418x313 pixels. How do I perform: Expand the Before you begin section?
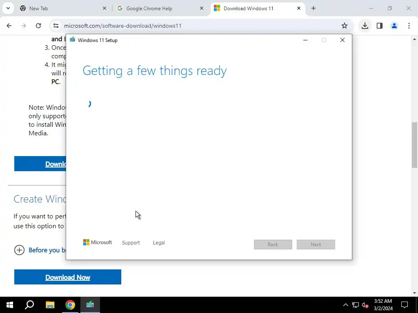point(19,250)
